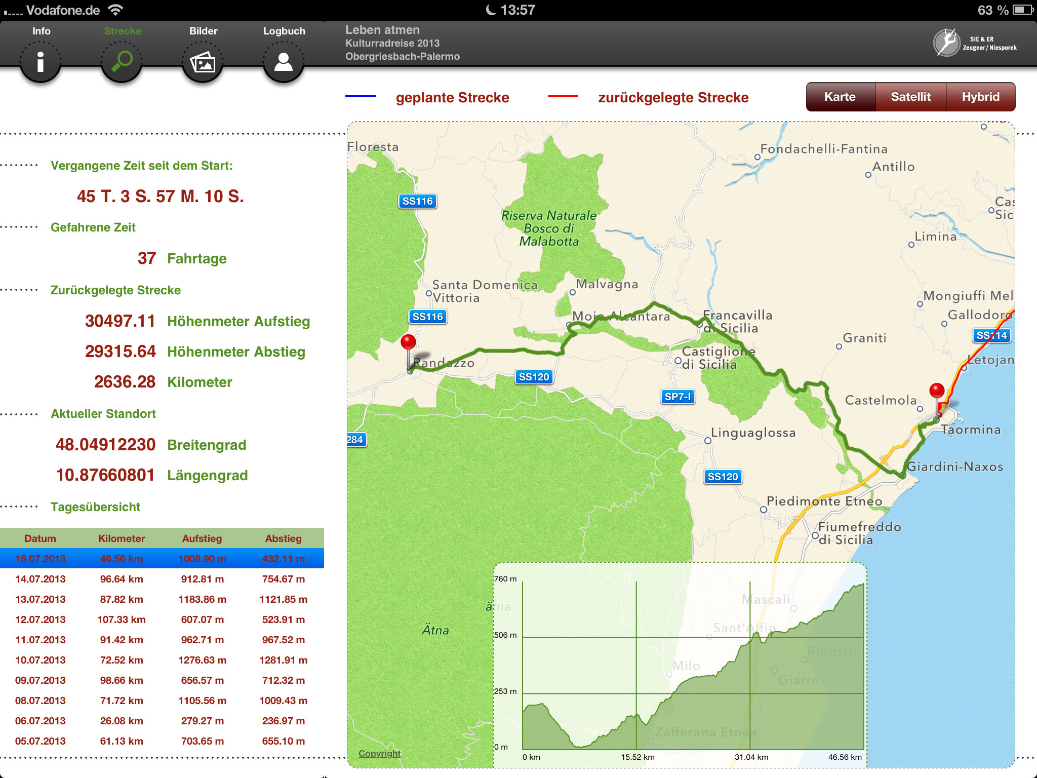Open the Info tab icon
The image size is (1037, 778).
pos(41,62)
